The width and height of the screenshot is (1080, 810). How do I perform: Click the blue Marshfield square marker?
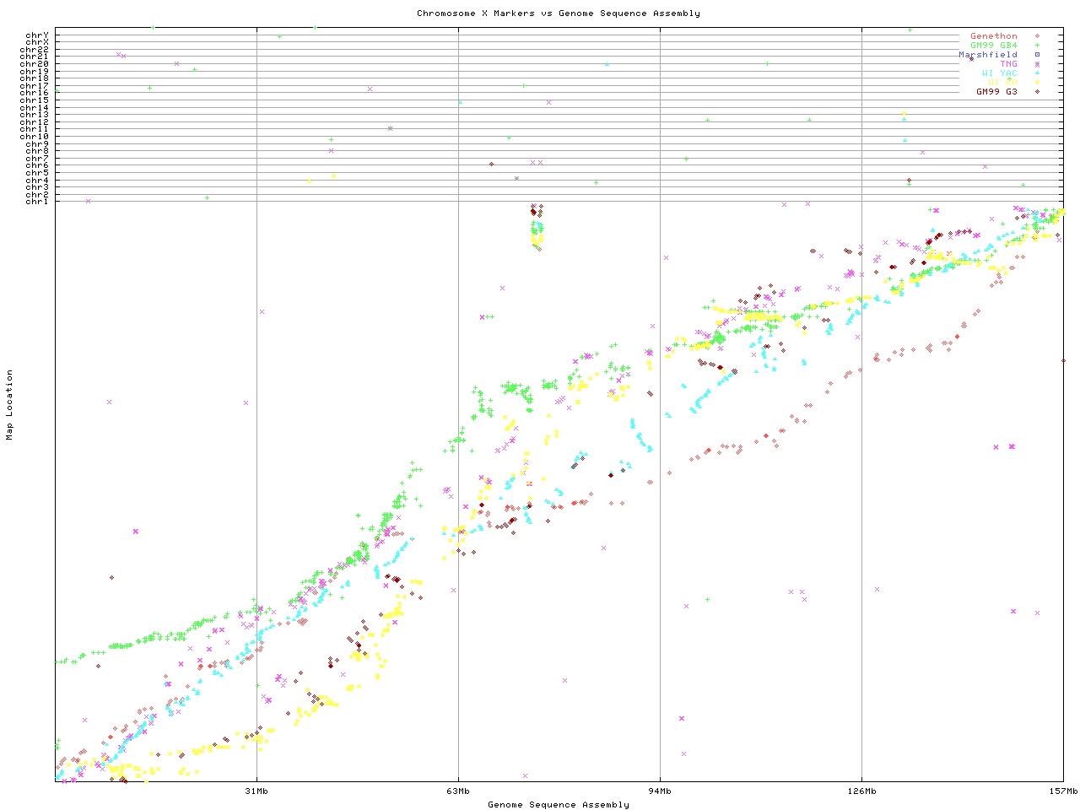tap(1037, 55)
